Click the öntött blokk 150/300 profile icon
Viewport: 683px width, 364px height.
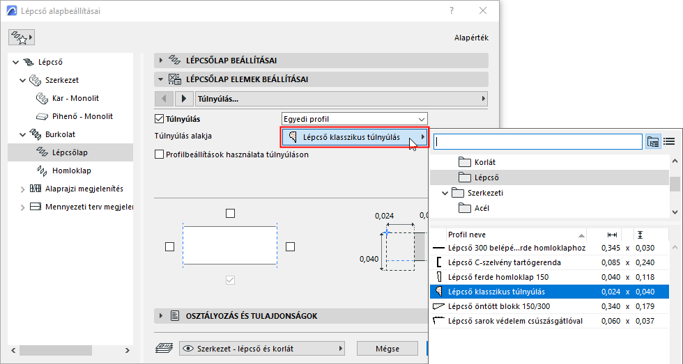coord(438,306)
